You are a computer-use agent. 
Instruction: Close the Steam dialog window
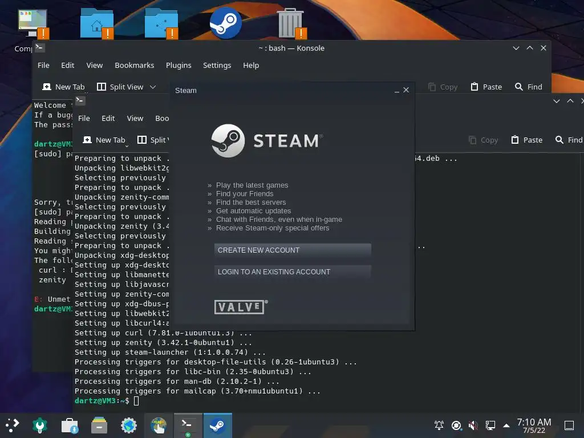(x=406, y=90)
